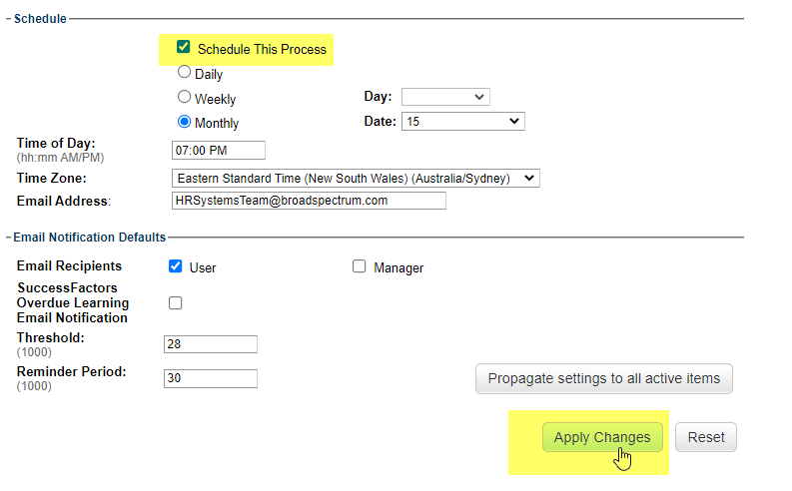Uncheck Schedule This Process checkbox
Image resolution: width=792 pixels, height=491 pixels.
[x=183, y=47]
